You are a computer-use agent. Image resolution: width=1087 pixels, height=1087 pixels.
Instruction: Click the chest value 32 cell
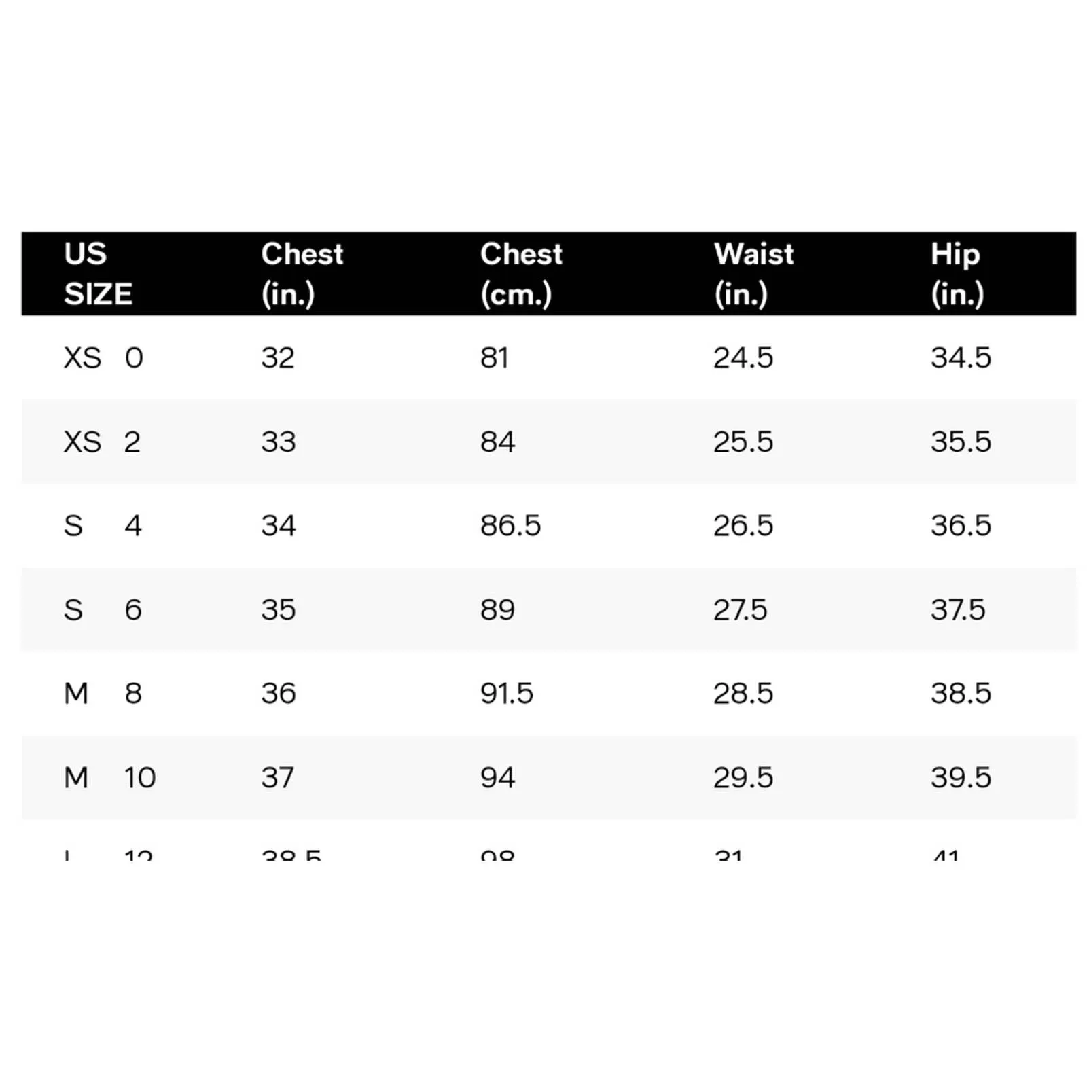278,357
